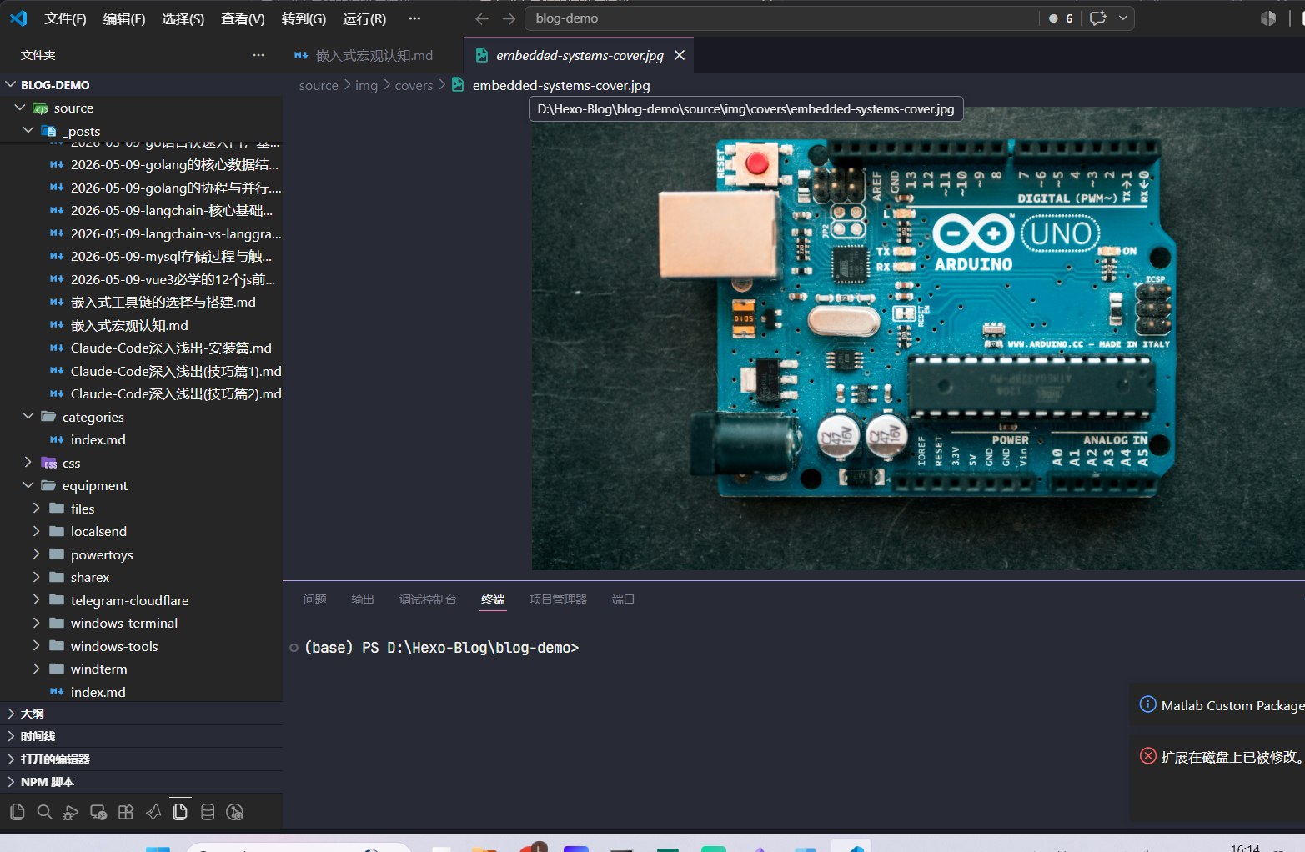
Task: Expand the windows-terminal folder
Action: [36, 622]
